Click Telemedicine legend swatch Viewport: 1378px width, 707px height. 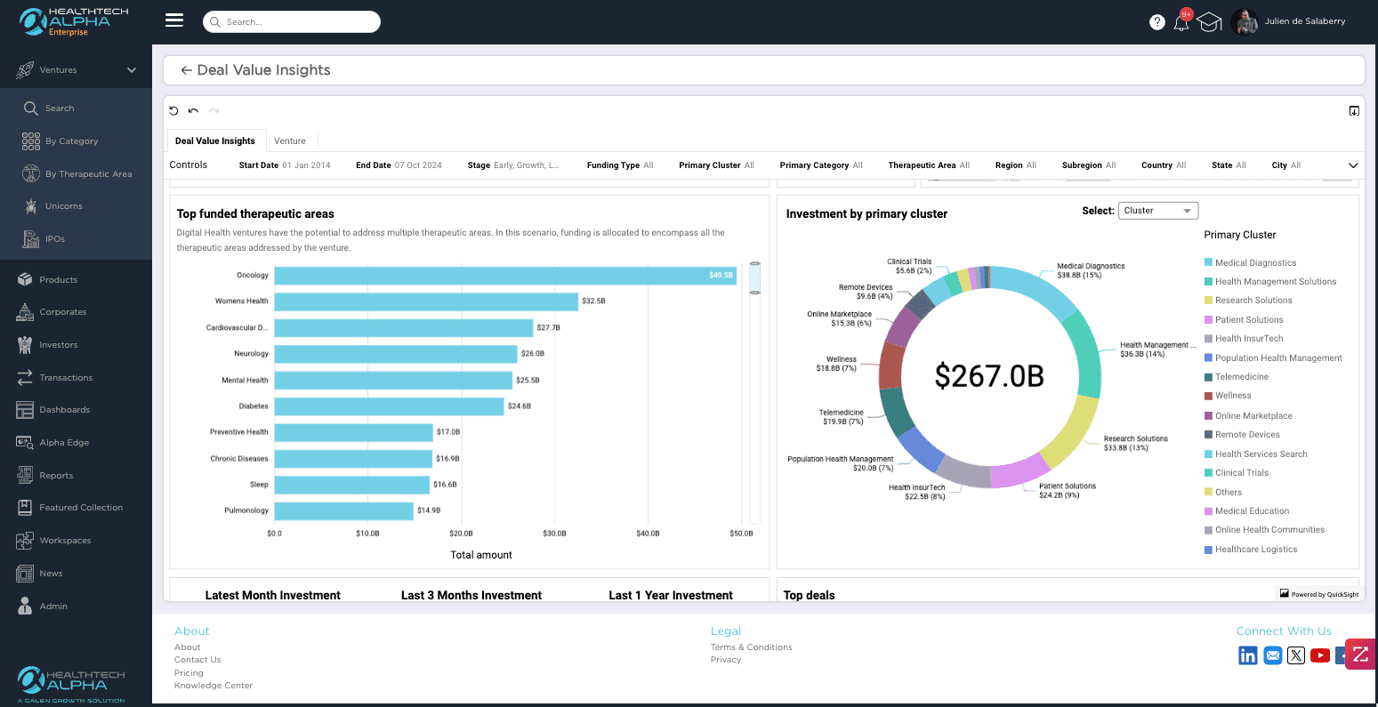1208,377
